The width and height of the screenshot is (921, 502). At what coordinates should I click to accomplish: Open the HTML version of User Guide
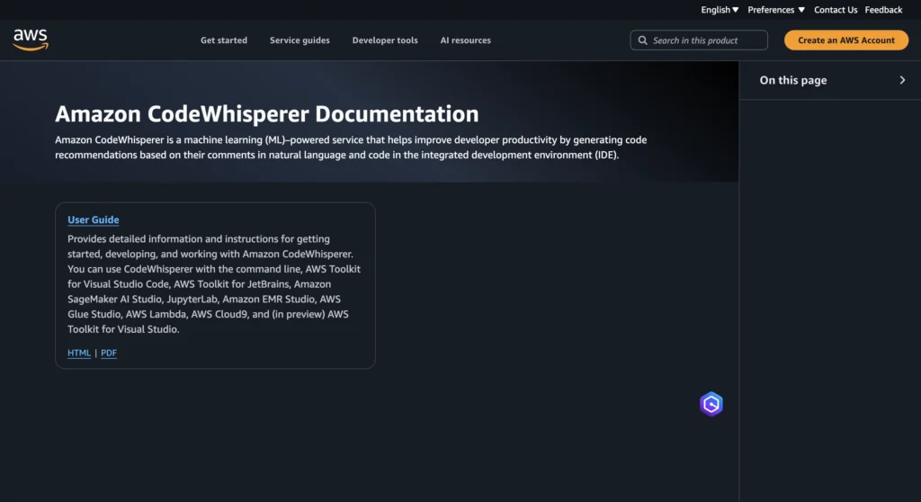[79, 353]
